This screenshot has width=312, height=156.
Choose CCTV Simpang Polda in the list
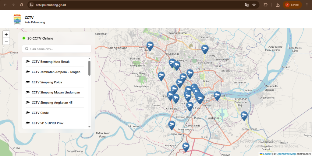(x=47, y=82)
